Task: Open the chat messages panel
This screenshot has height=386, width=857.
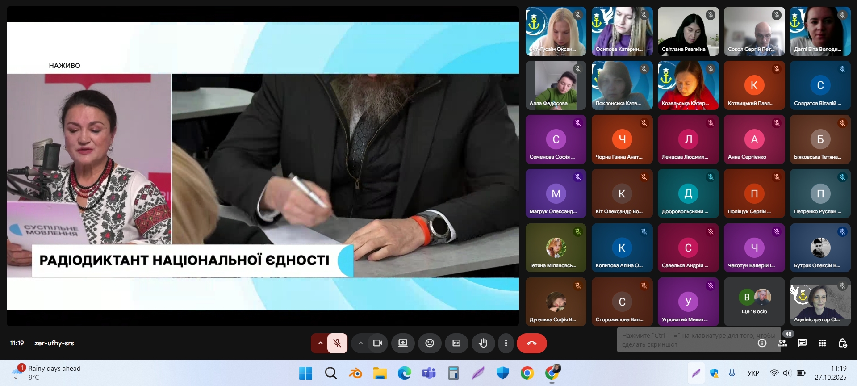Action: click(802, 343)
